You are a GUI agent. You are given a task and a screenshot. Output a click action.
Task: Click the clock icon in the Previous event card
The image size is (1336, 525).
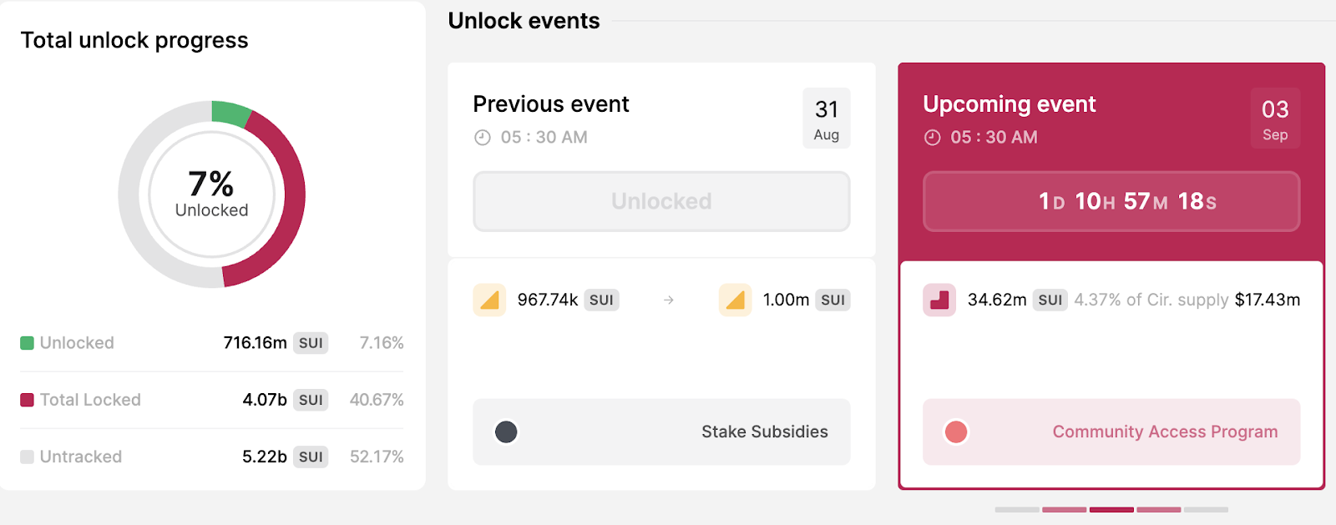[482, 137]
